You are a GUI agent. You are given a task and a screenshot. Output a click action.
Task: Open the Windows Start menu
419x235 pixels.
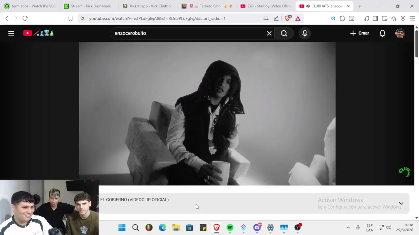tap(122, 227)
